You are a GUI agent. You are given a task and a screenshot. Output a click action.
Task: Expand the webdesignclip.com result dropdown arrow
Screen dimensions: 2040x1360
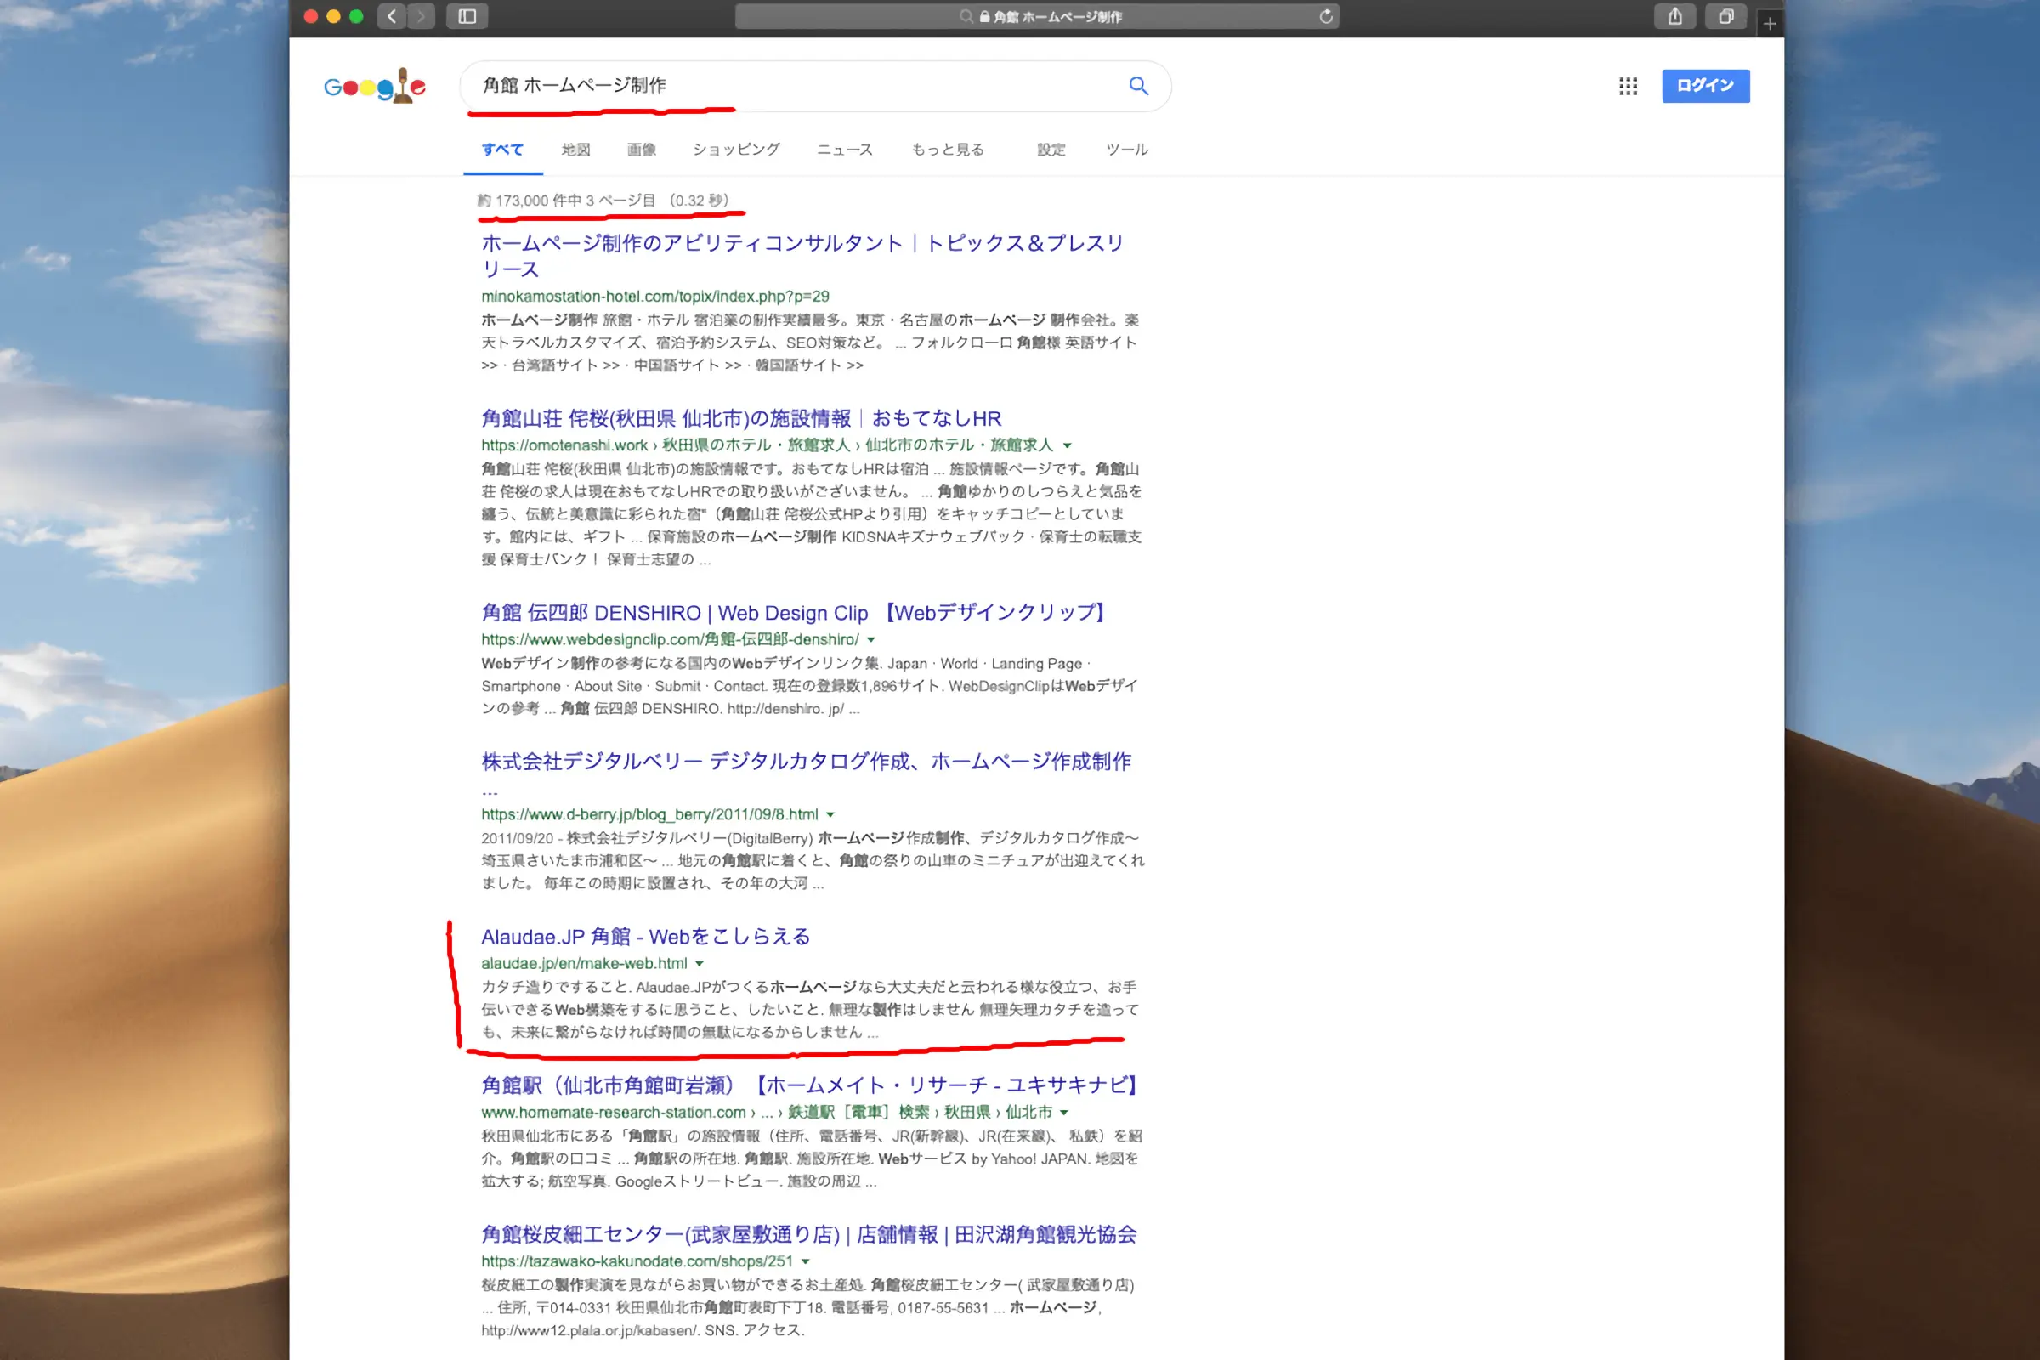(x=870, y=640)
